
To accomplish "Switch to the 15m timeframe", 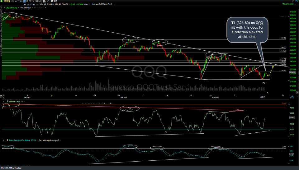I will pos(21,1).
